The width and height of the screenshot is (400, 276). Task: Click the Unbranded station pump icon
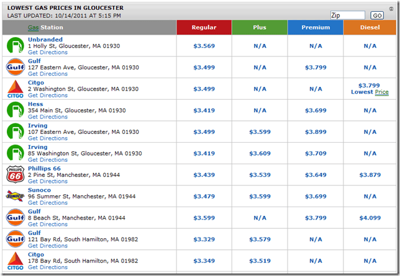click(15, 45)
